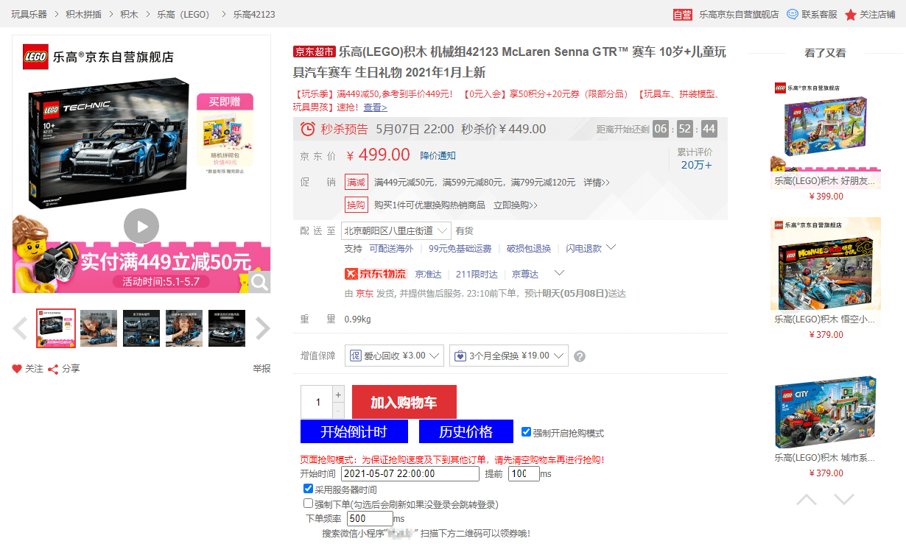The width and height of the screenshot is (906, 544).
Task: Open breadcrumb 玩具乐器
Action: (x=29, y=14)
